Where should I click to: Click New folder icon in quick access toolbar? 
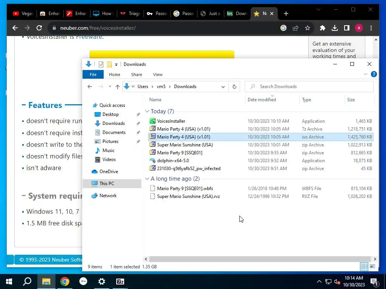tap(109, 64)
